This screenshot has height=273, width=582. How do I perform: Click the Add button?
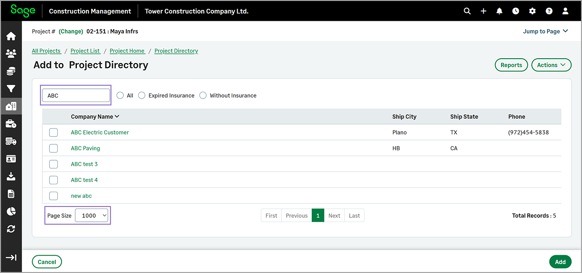pyautogui.click(x=560, y=262)
